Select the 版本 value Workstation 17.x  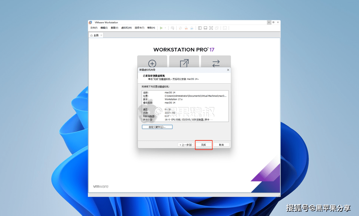(x=174, y=99)
